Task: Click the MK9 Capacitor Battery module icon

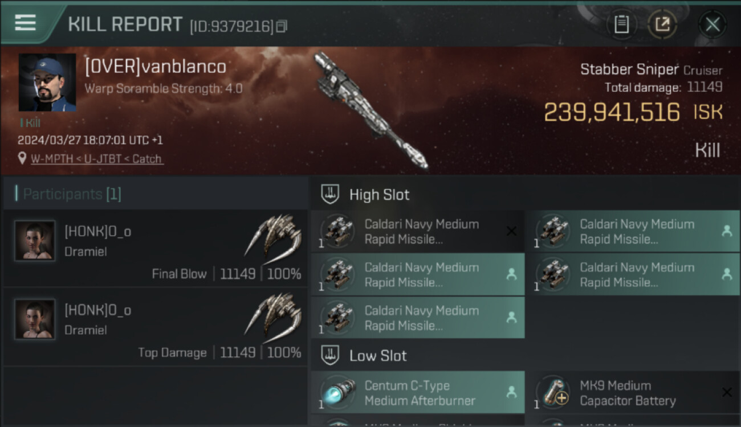Action: (553, 392)
